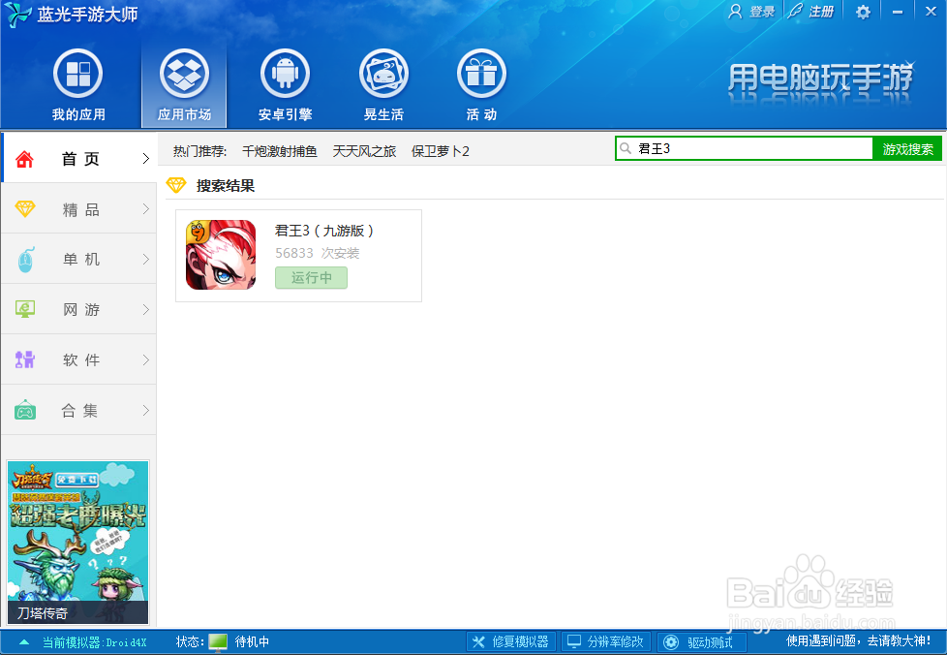Open the 天天风之旅 recommendation link
This screenshot has width=947, height=655.
[x=364, y=151]
